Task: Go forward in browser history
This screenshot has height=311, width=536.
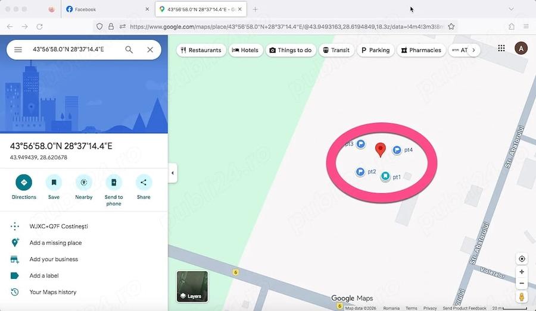Action: pyautogui.click(x=24, y=26)
